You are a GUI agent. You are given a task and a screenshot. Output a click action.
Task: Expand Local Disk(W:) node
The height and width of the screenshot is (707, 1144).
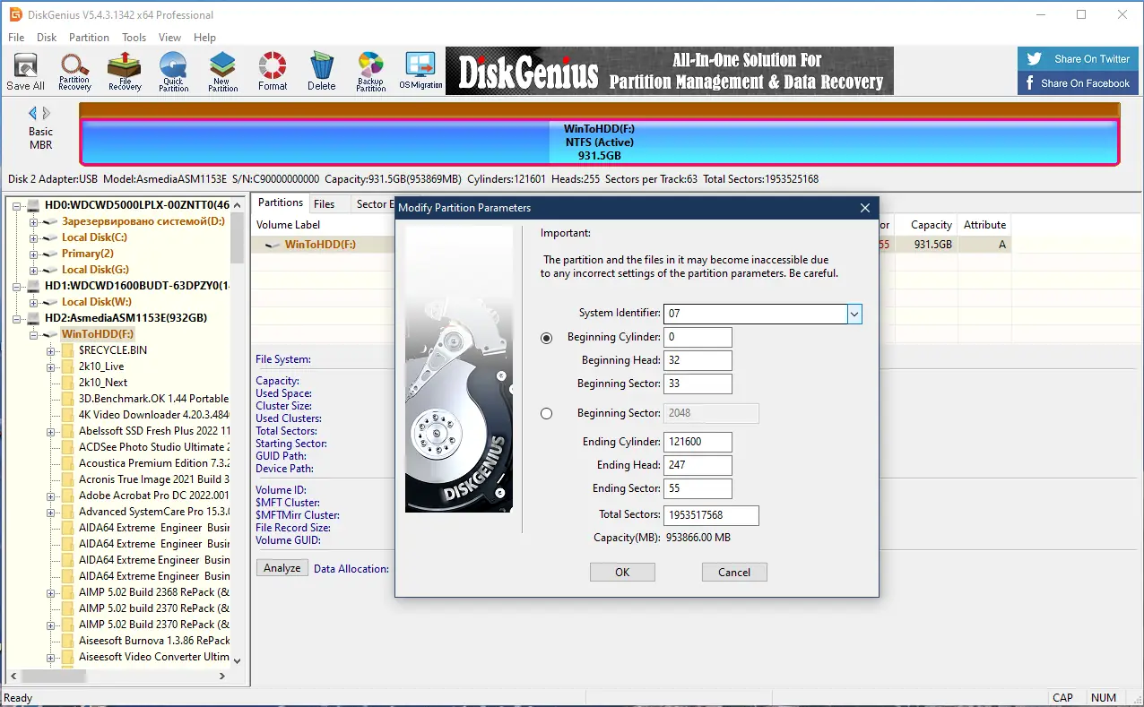(34, 302)
